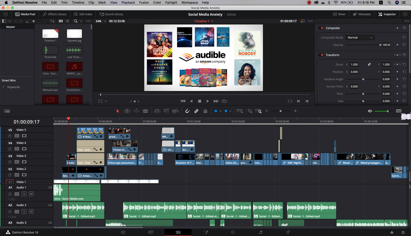Open the bypass color grades icon in viewer
The image size is (411, 236).
(x=302, y=21)
